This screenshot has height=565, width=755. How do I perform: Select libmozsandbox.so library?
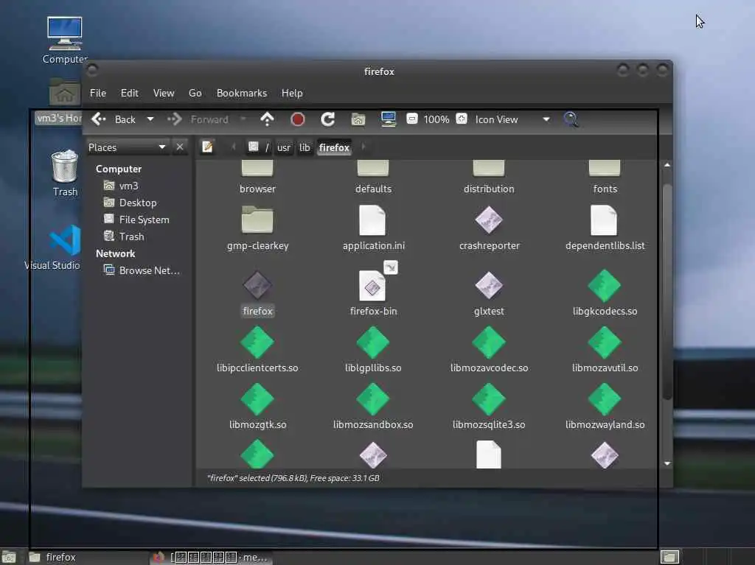coord(373,407)
